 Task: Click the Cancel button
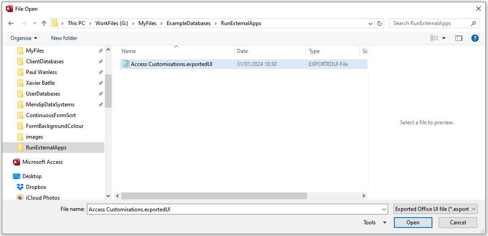click(x=458, y=222)
